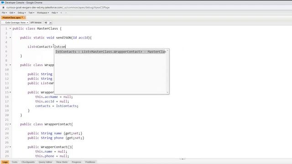Open the Help menu
Viewport: 292px width, 164px height.
pyautogui.click(x=54, y=13)
